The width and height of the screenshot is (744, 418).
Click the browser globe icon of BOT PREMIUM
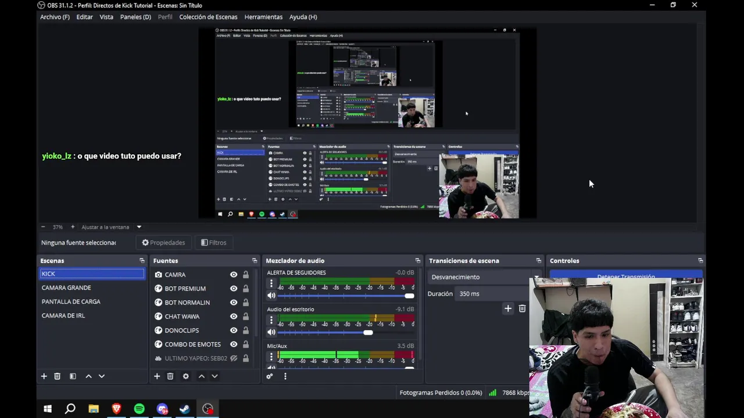(x=158, y=289)
